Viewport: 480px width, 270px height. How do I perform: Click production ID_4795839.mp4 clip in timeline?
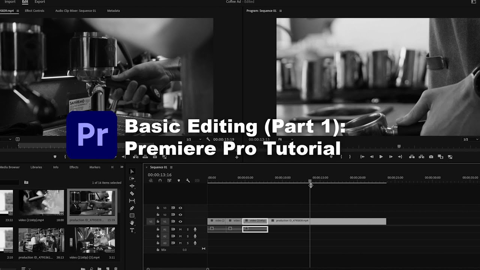tap(328, 221)
